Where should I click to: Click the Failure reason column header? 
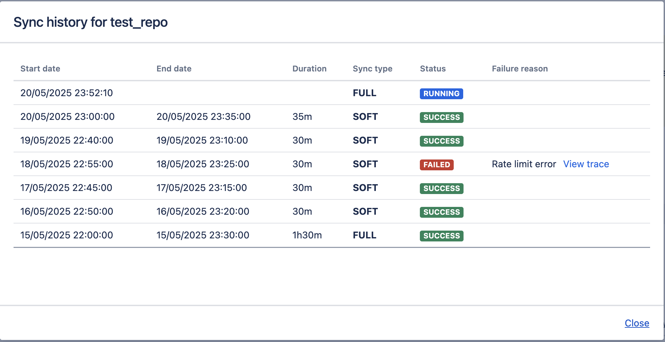pyautogui.click(x=519, y=69)
